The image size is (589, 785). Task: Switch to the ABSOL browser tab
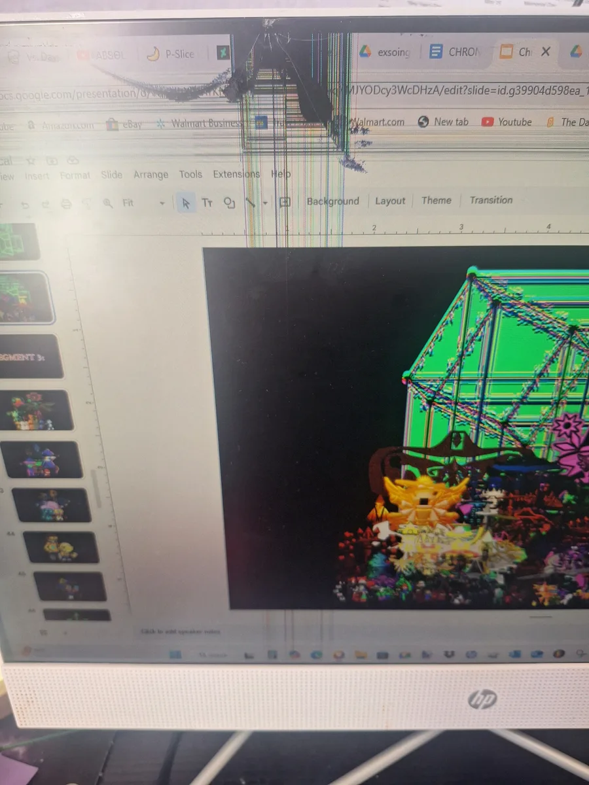pos(101,56)
